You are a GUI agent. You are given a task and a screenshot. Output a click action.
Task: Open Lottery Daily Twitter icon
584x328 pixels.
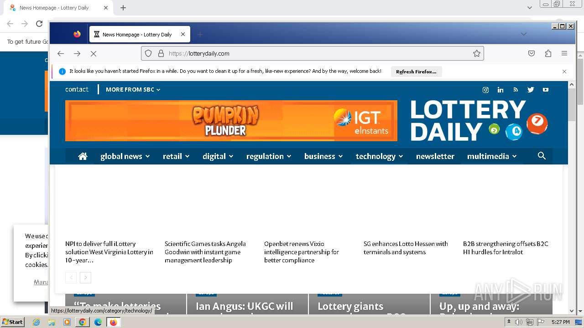(x=531, y=90)
